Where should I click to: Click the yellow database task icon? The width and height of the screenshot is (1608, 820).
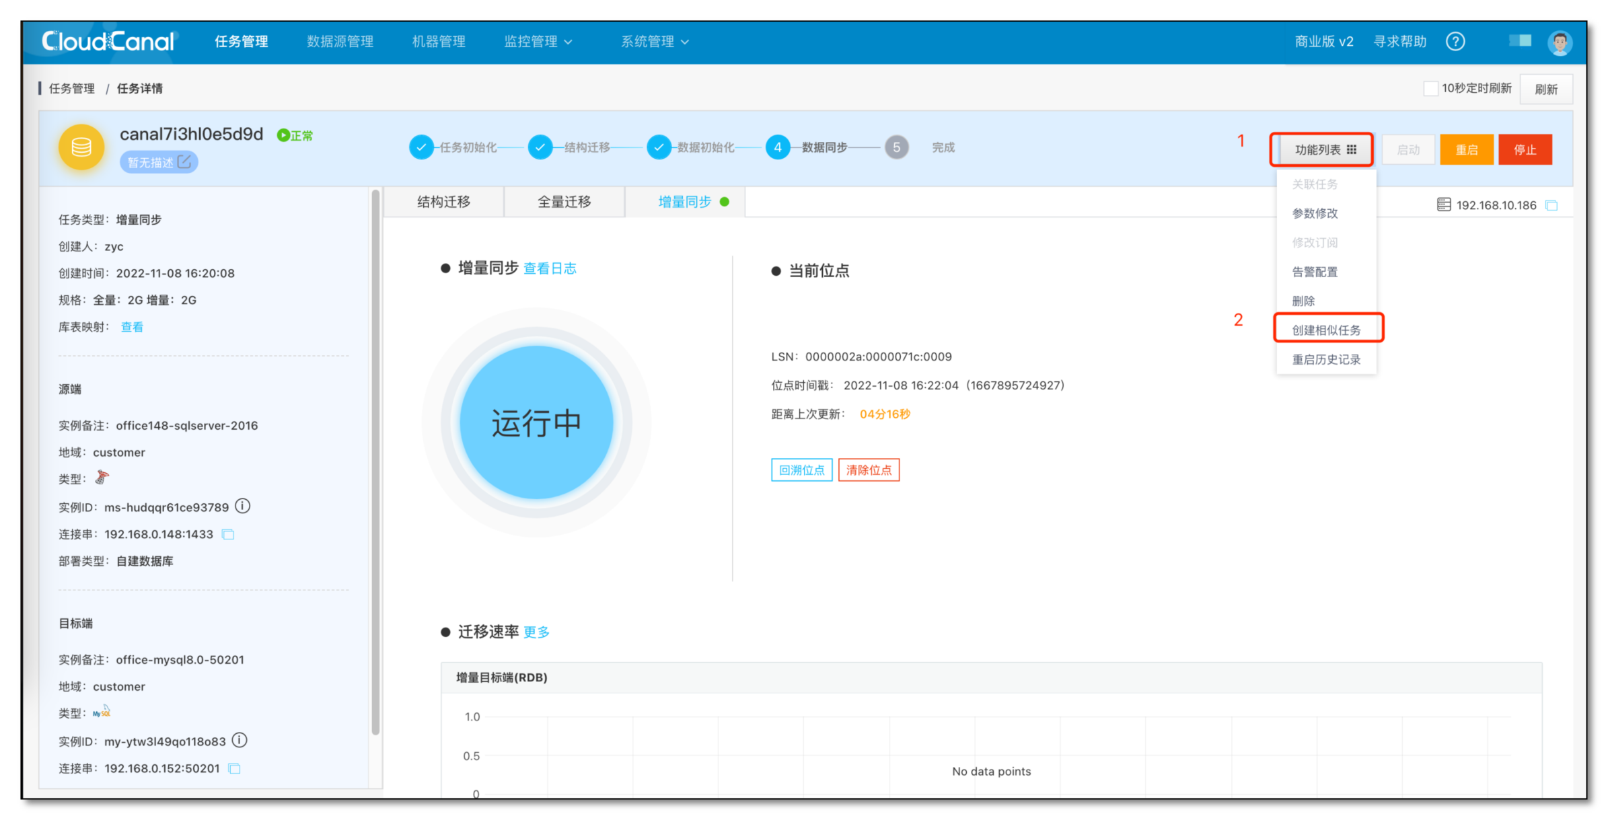point(81,147)
